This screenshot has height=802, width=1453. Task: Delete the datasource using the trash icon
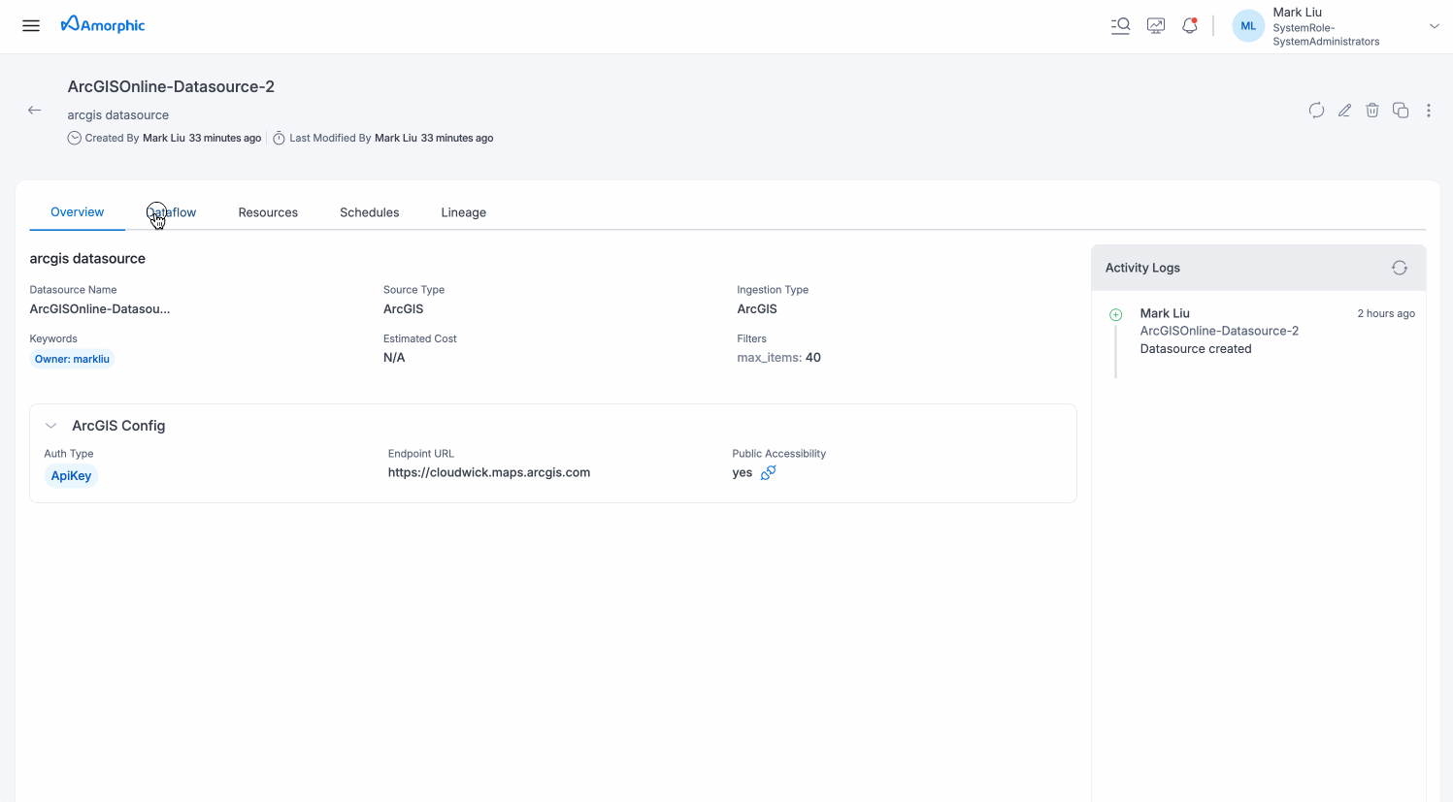click(1372, 111)
